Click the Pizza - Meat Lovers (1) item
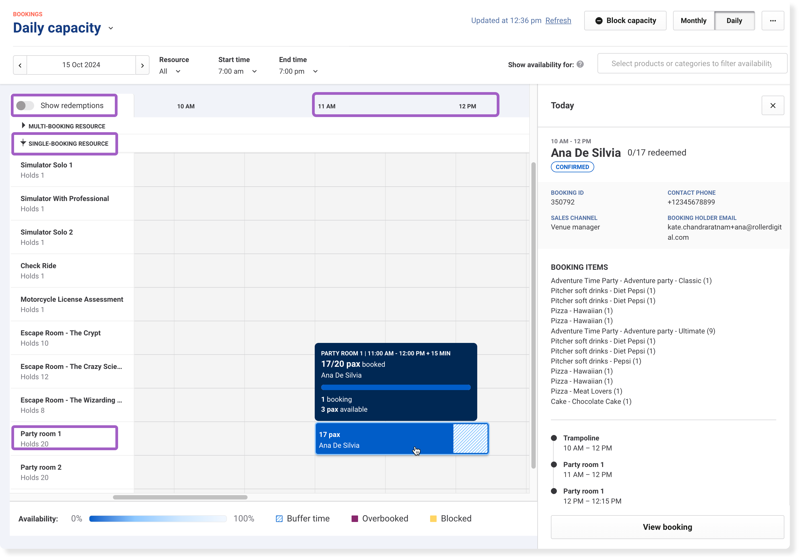Image resolution: width=799 pixels, height=558 pixels. click(586, 391)
